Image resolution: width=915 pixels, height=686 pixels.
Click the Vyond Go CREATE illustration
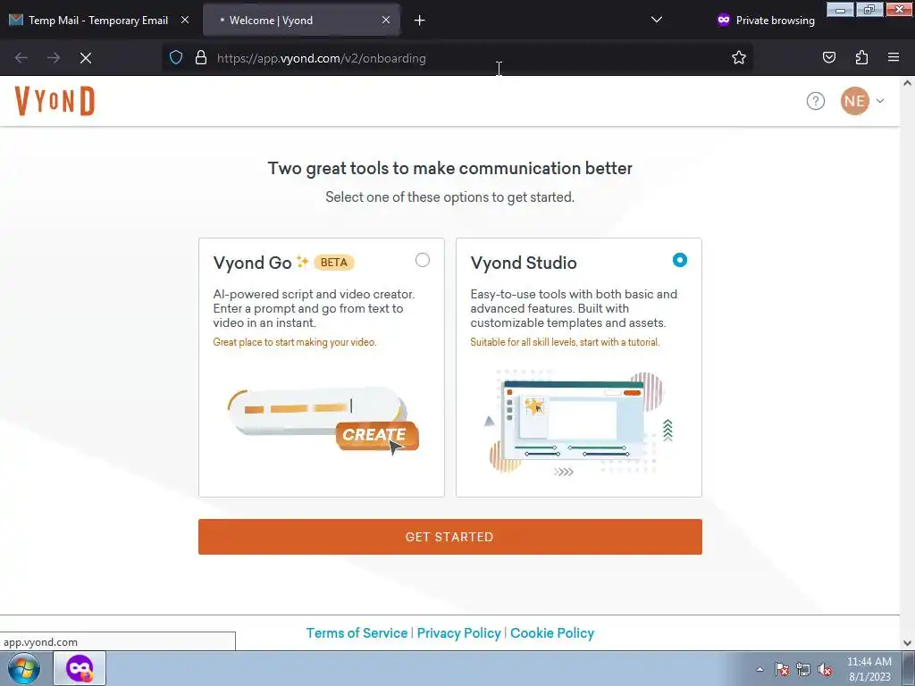(x=323, y=420)
